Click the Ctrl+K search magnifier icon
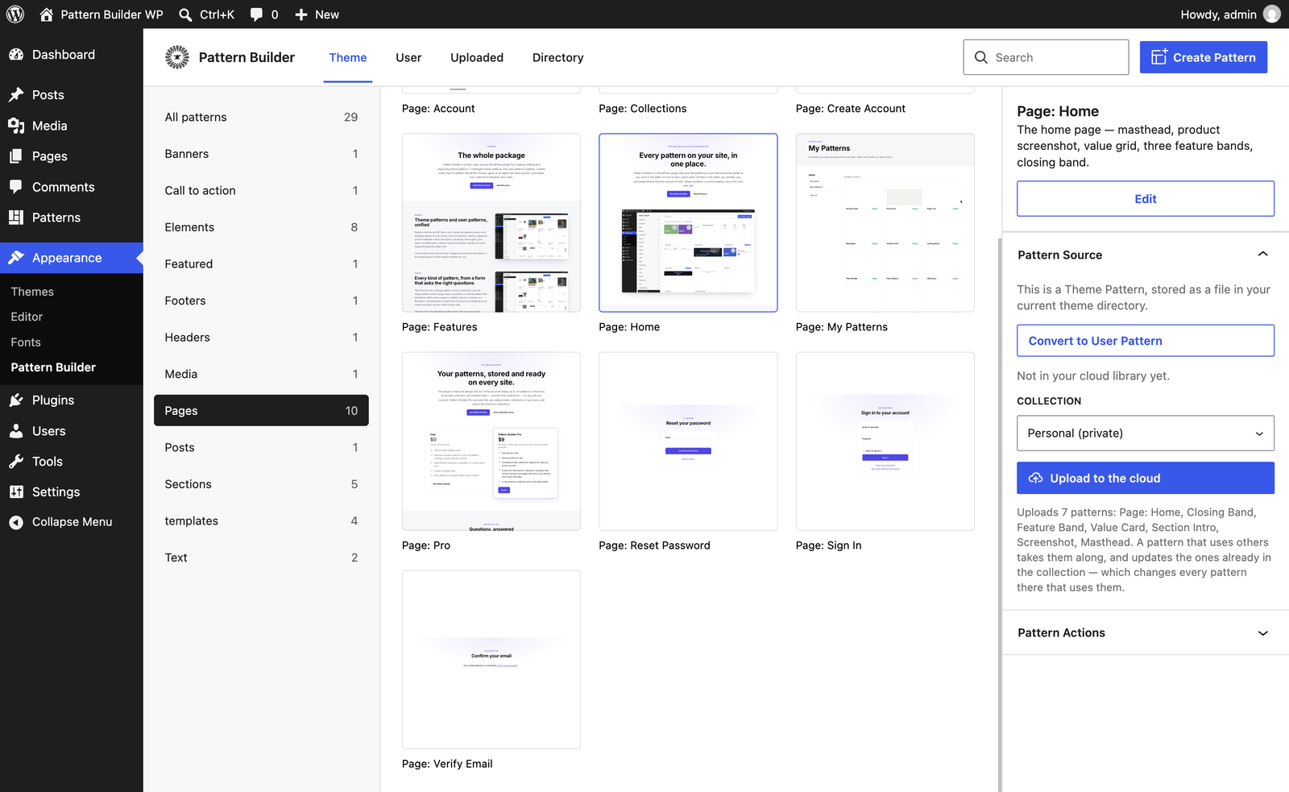 click(x=185, y=15)
